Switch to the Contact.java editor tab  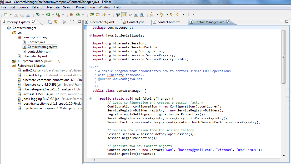click(x=136, y=22)
